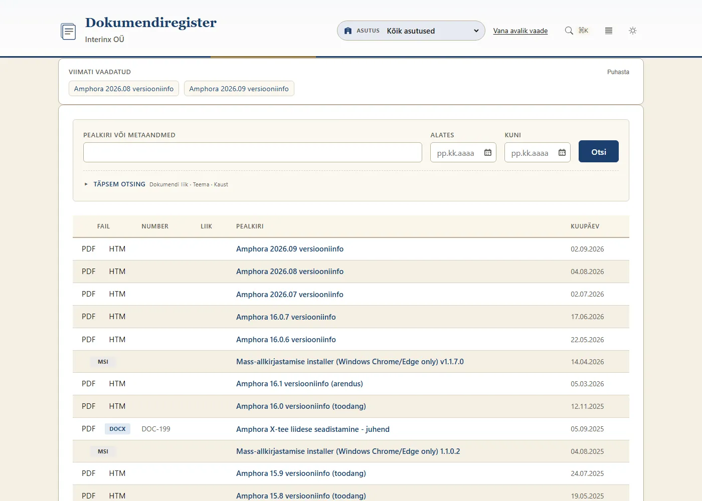Screen dimensions: 702x501
Task: Download DOCX file of DOC-199
Action: (x=117, y=429)
